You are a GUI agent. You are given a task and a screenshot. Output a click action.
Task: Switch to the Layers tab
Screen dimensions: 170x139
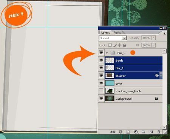click(105, 32)
